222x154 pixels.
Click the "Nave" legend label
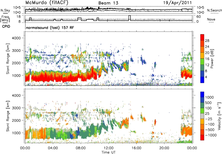211,19
